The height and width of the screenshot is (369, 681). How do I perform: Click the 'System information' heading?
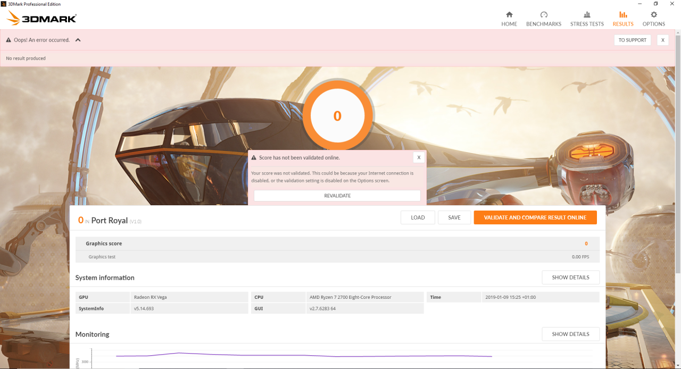(105, 278)
